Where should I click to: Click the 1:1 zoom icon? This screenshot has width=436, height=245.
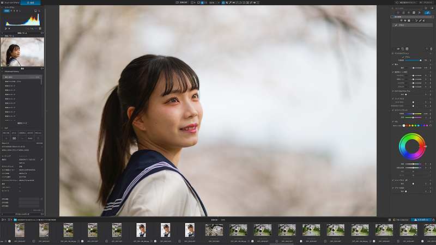(x=206, y=3)
